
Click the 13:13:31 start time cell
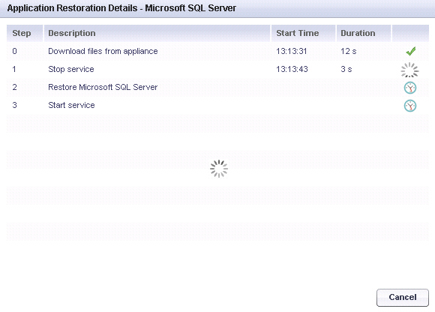292,51
